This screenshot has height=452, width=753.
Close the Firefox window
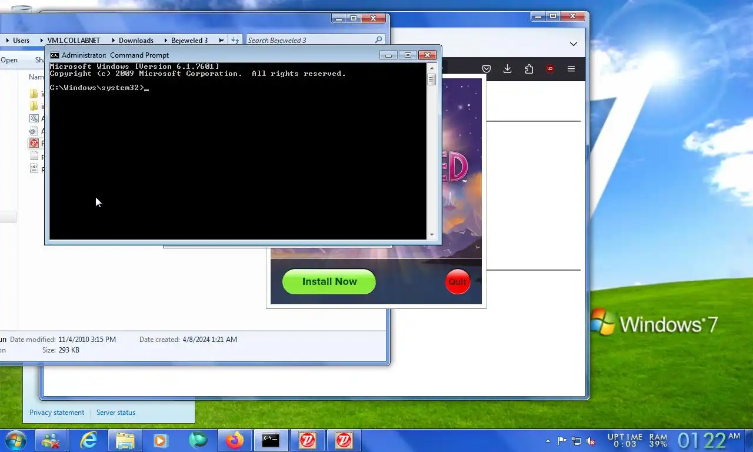pyautogui.click(x=572, y=16)
